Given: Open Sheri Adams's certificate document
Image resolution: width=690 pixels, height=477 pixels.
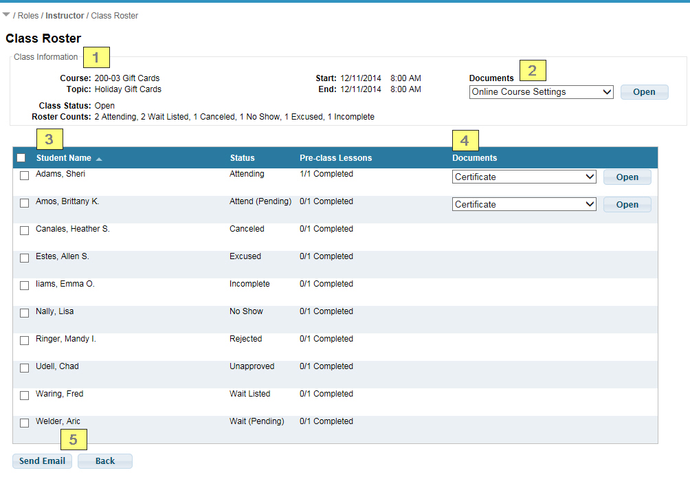Looking at the screenshot, I should click(x=627, y=177).
